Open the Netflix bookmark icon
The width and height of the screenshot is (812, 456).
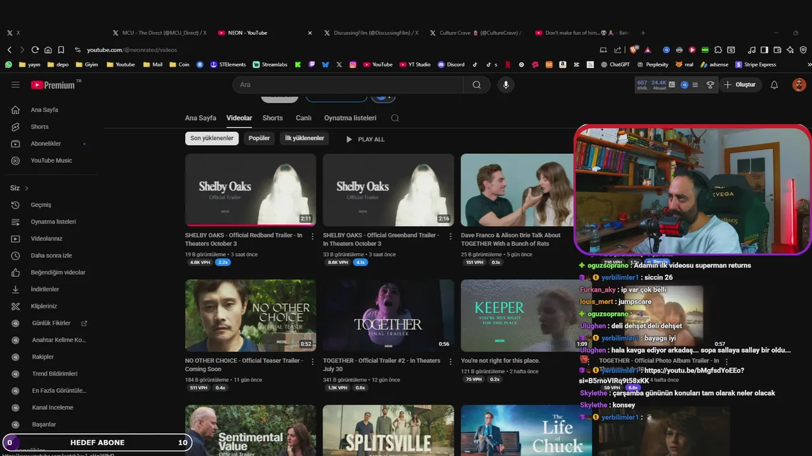pyautogui.click(x=507, y=65)
